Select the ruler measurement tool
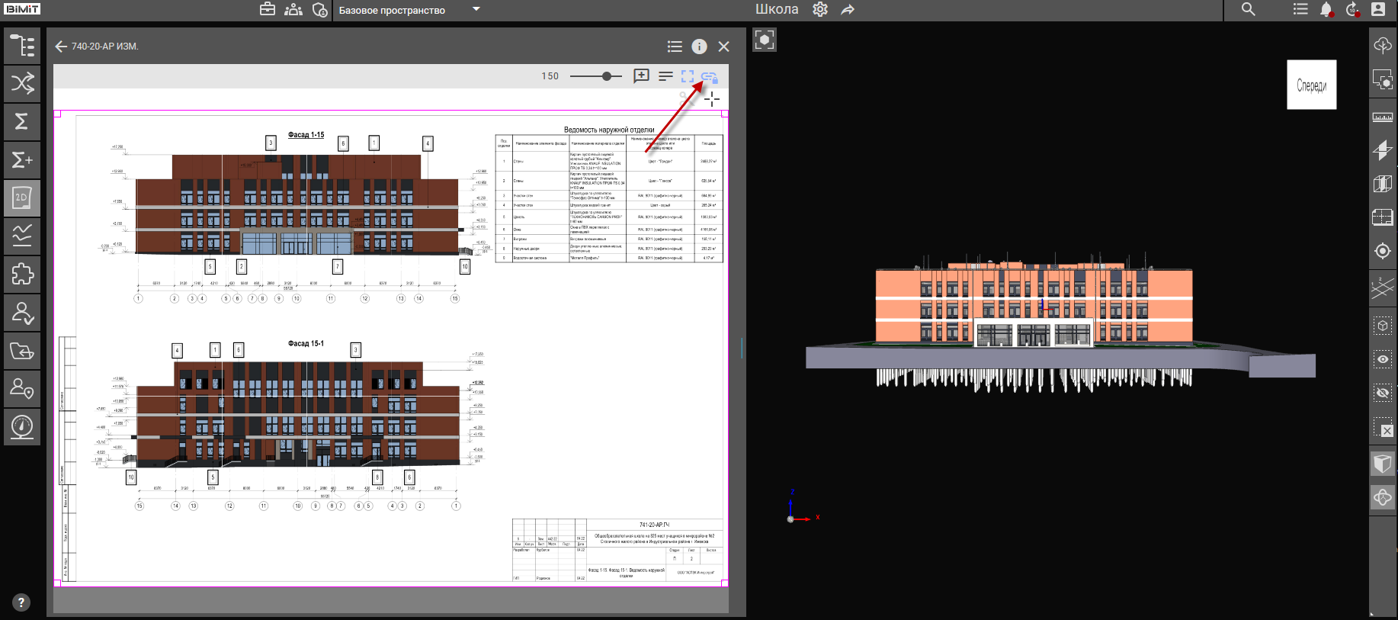 click(x=1382, y=117)
